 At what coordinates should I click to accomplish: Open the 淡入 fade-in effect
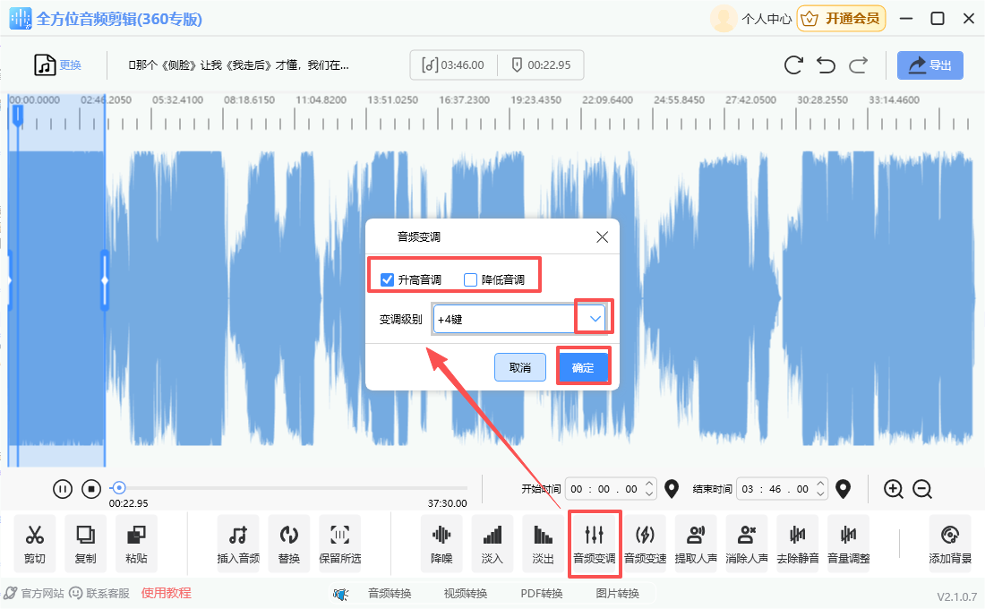click(x=492, y=543)
